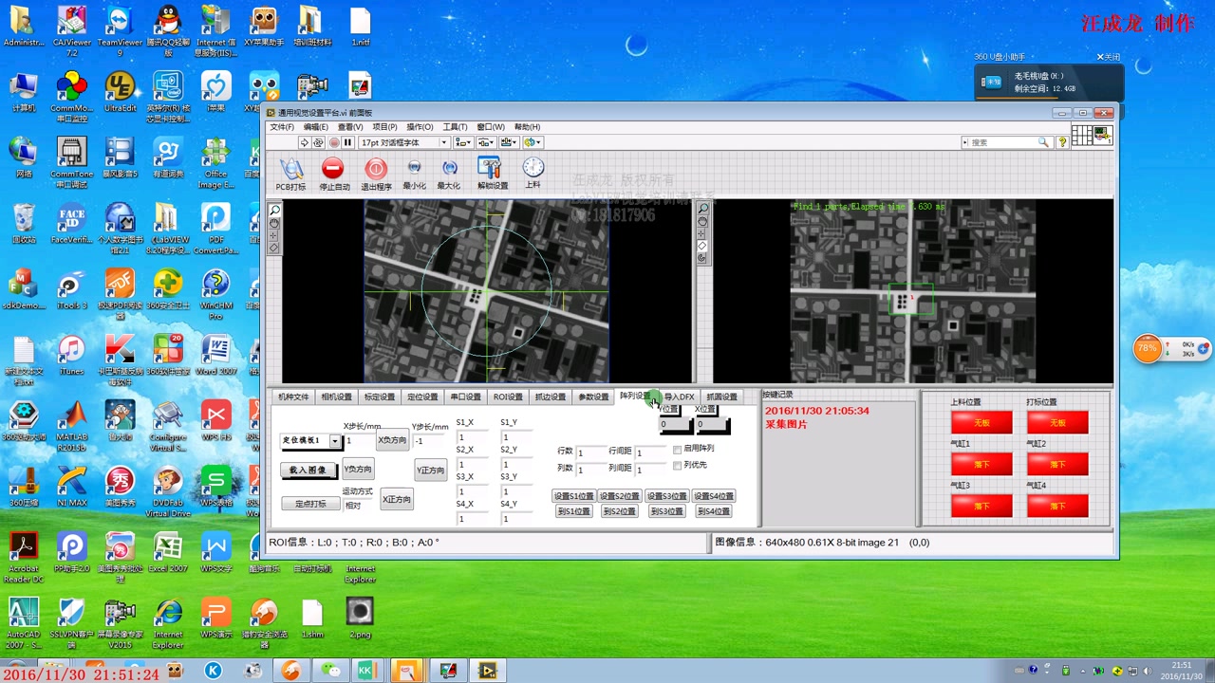Open the Reorder dropdown
Image resolution: width=1215 pixels, height=683 pixels.
(x=532, y=142)
